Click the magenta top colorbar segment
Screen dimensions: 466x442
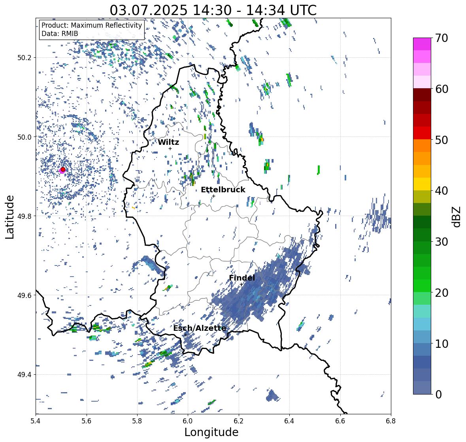(x=422, y=44)
